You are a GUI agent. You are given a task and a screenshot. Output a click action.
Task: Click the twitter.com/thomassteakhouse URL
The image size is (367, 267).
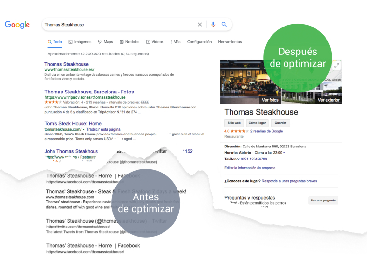click(x=78, y=227)
